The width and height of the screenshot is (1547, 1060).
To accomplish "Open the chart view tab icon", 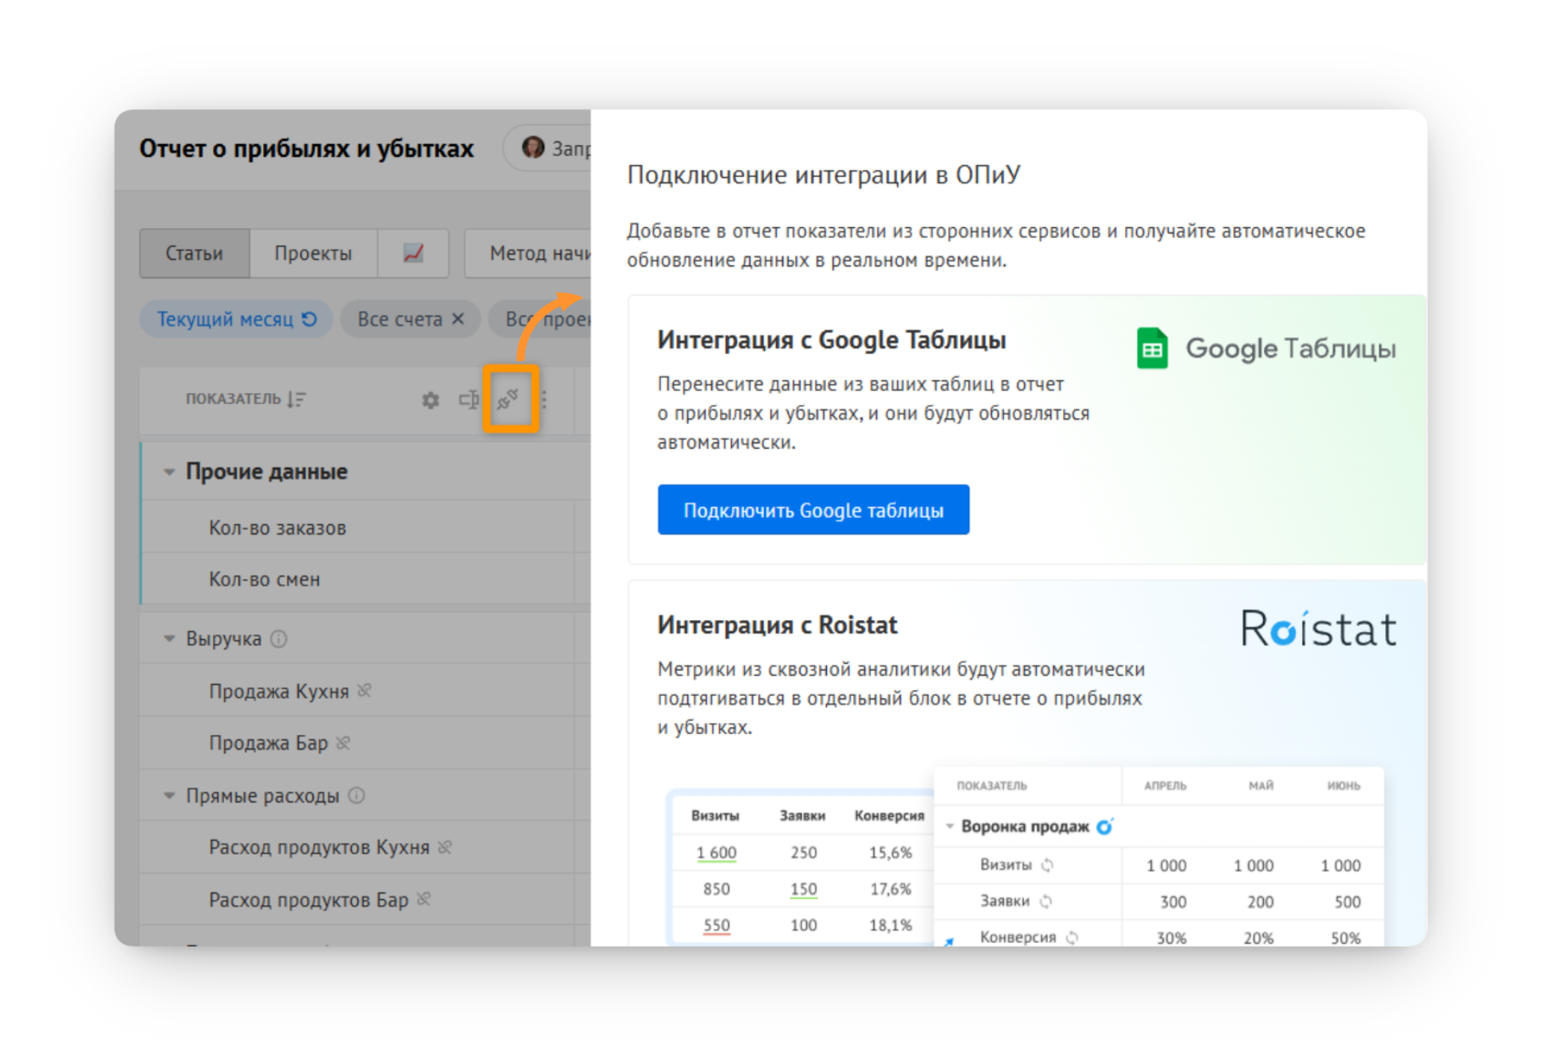I will point(413,253).
